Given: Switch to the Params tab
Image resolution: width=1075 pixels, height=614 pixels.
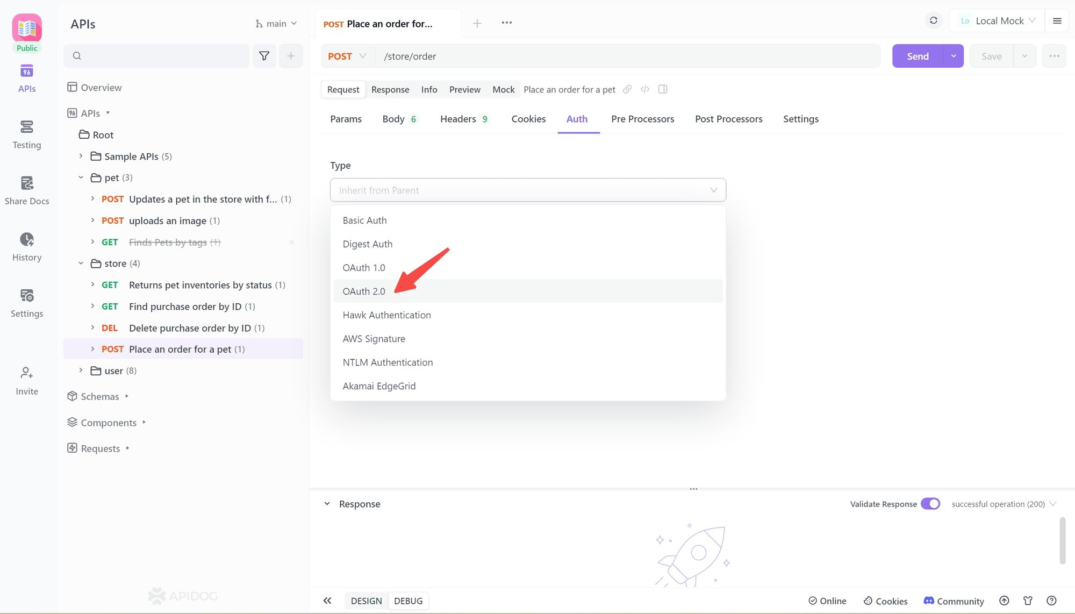Looking at the screenshot, I should [x=346, y=119].
